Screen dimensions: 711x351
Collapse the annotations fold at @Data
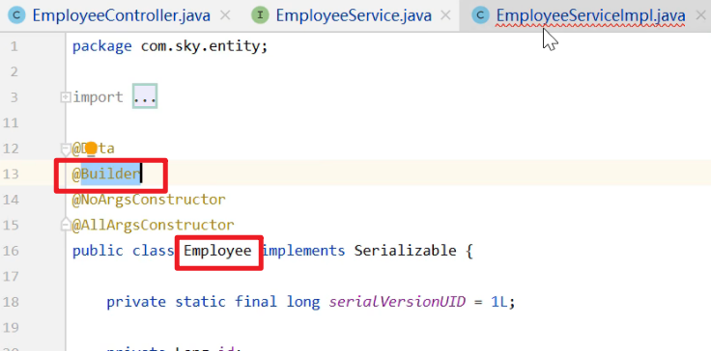coord(66,148)
